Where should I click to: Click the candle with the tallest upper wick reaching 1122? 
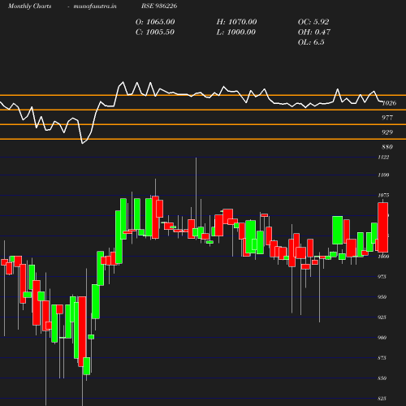197,231
